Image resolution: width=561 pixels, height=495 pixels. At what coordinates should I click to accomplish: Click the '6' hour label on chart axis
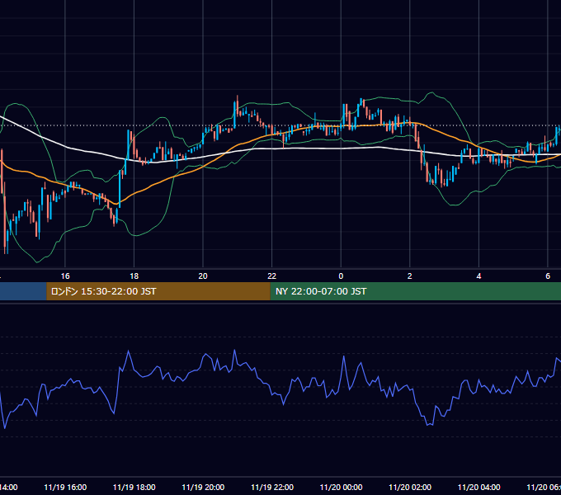(548, 276)
